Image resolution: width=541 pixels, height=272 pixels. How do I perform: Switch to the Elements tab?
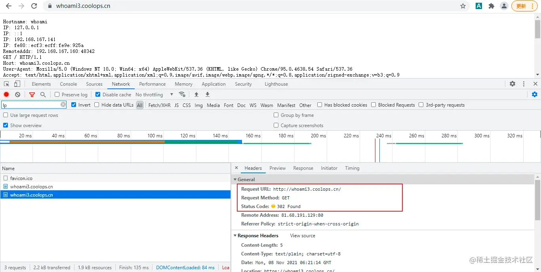[x=41, y=84]
